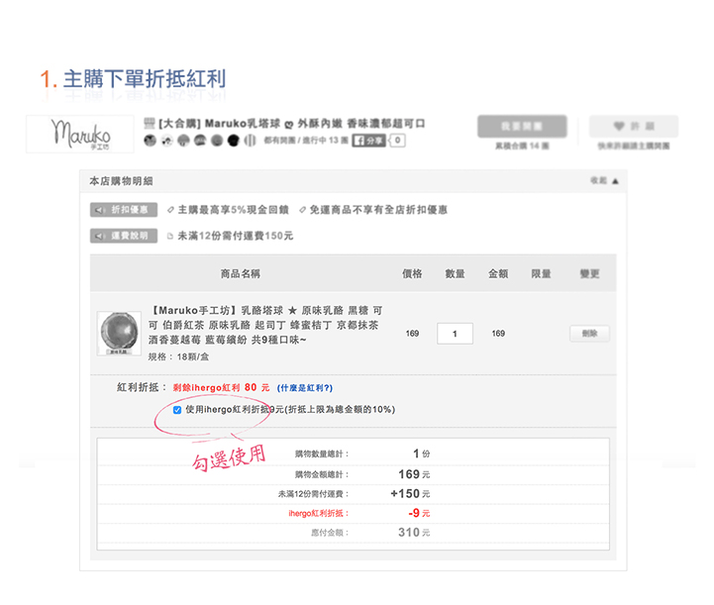Open the 【Maruko手工坊】乳酪塔球 product name

coord(266,325)
